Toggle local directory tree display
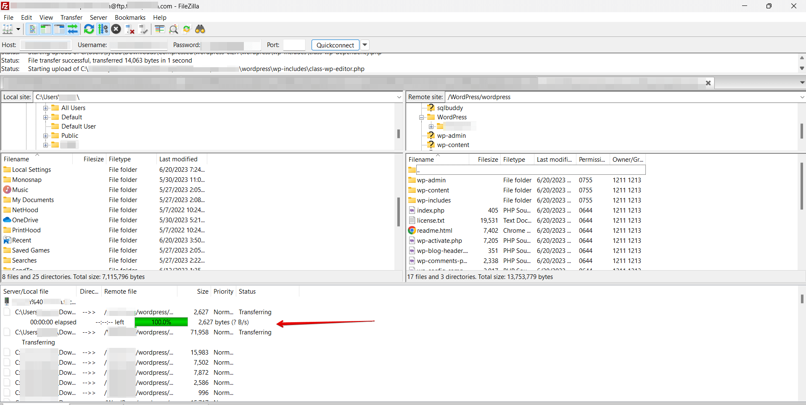806x405 pixels. pos(46,29)
